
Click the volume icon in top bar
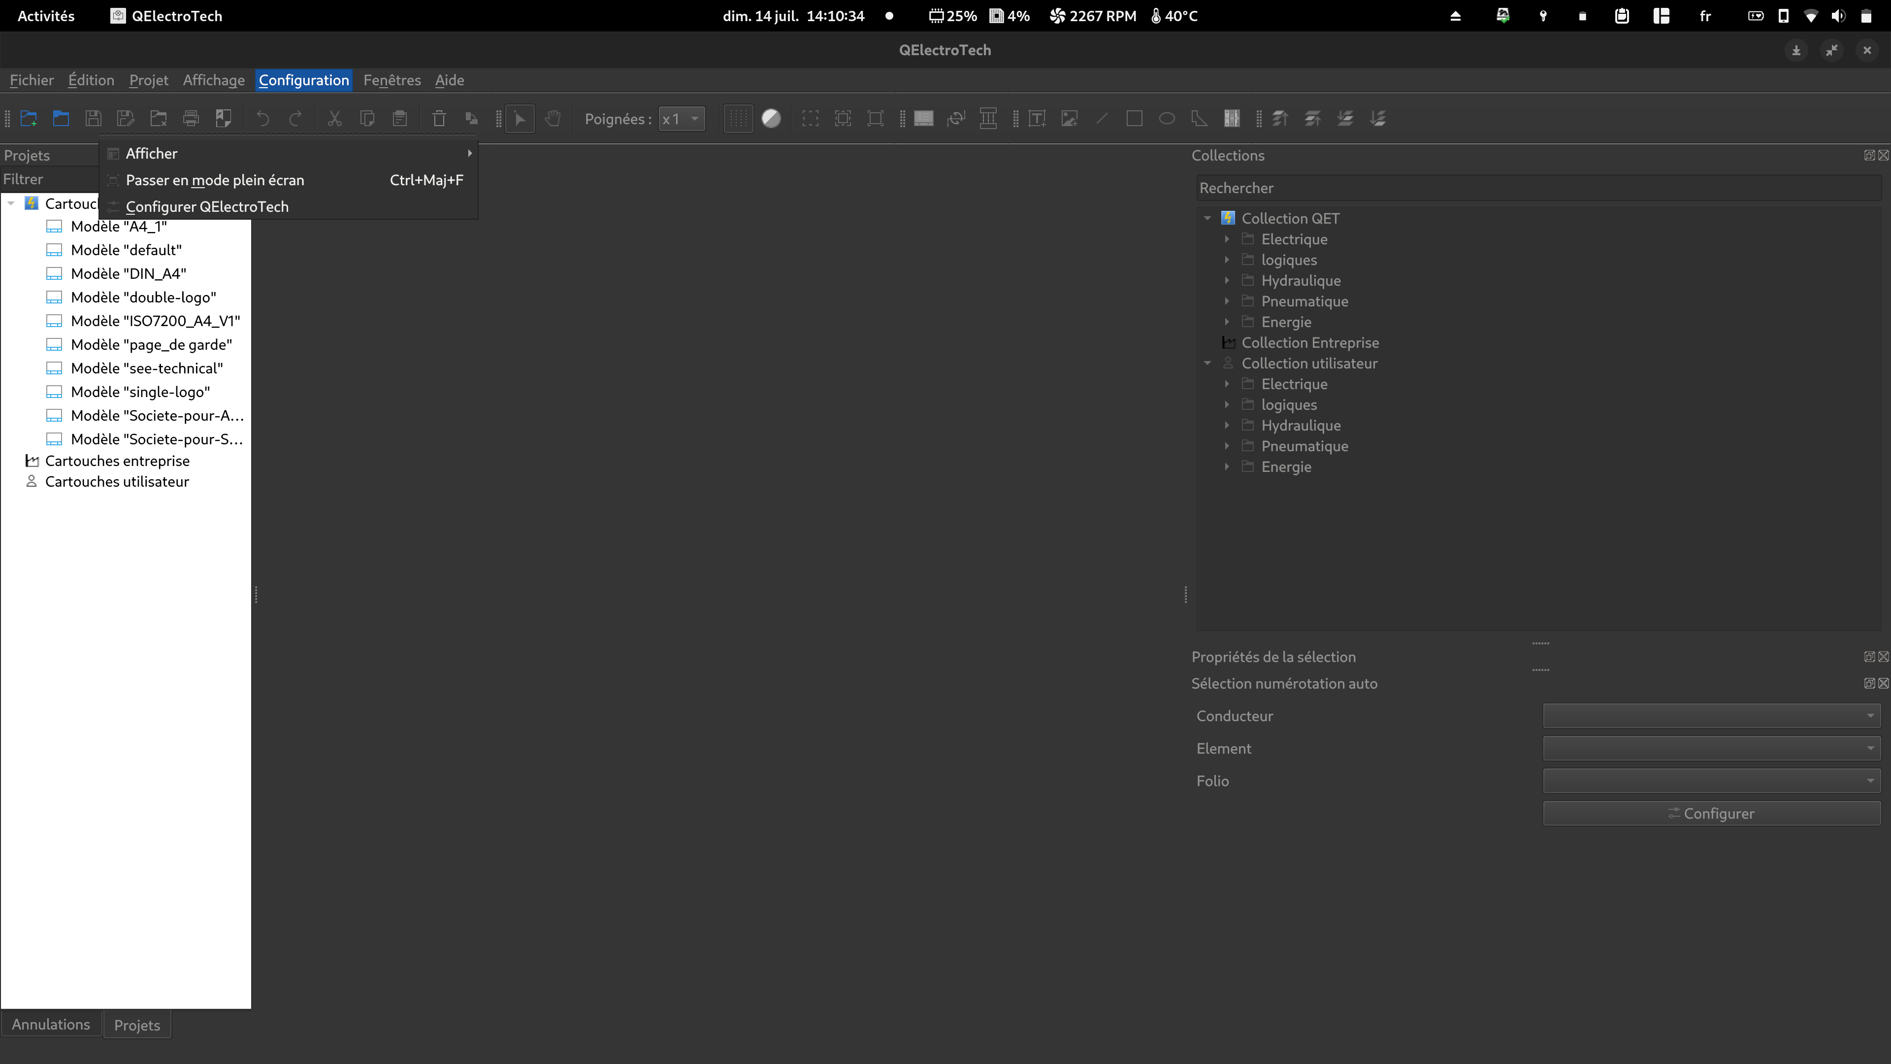1838,16
